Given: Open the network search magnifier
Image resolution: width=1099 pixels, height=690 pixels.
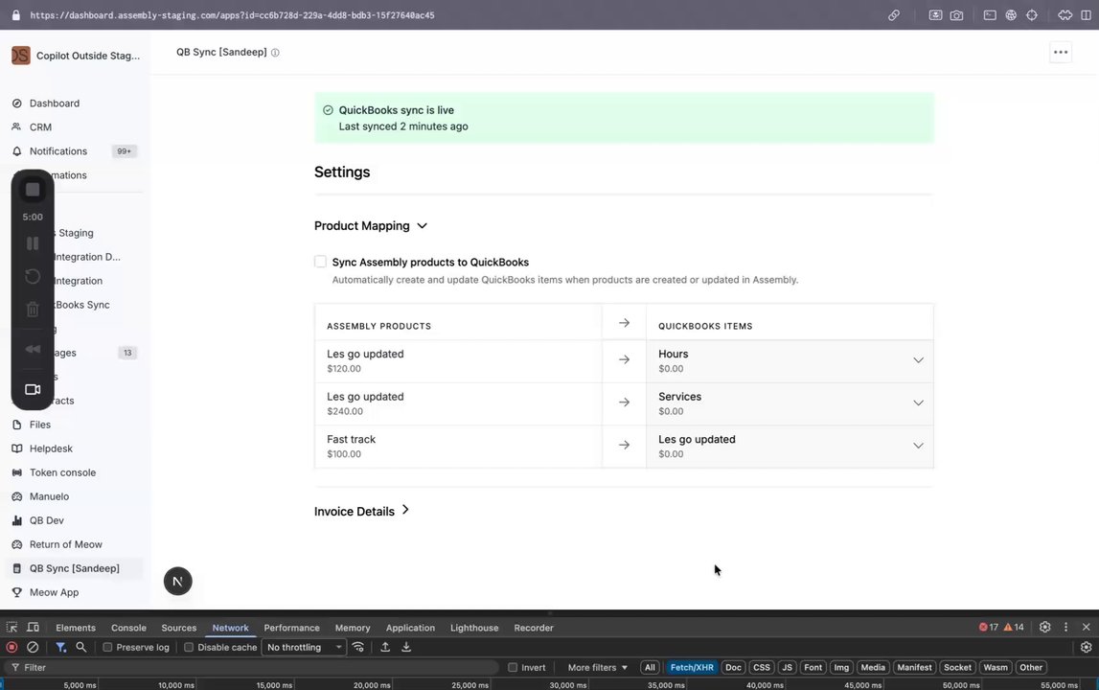Looking at the screenshot, I should click(x=81, y=648).
